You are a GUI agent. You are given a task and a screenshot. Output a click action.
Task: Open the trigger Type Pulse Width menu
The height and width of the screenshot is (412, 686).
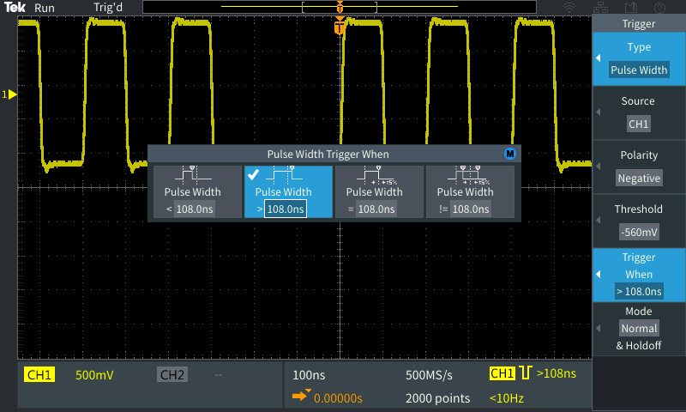[x=638, y=59]
